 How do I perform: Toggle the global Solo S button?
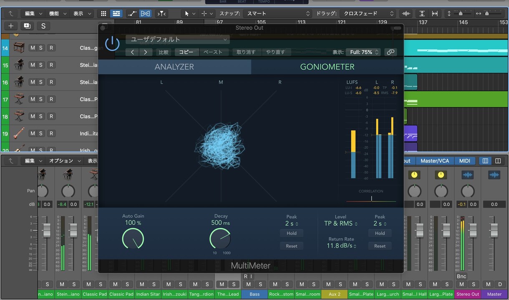coord(43,26)
